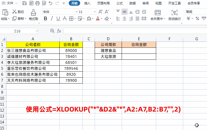Apply cell borders icon
Screen dimensions: 207x130
[71, 19]
